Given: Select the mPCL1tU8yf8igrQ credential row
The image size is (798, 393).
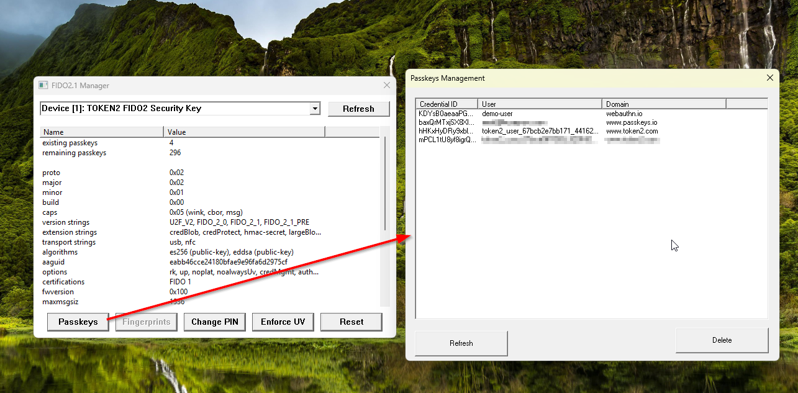Looking at the screenshot, I should [x=592, y=140].
